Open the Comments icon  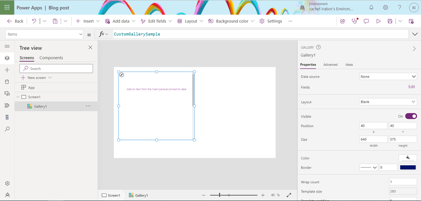pyautogui.click(x=366, y=21)
